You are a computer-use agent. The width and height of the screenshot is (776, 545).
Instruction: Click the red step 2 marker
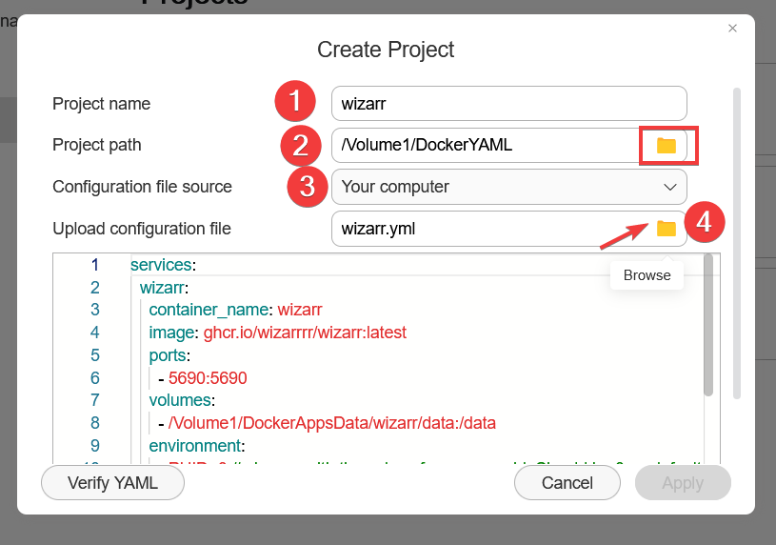pos(301,146)
